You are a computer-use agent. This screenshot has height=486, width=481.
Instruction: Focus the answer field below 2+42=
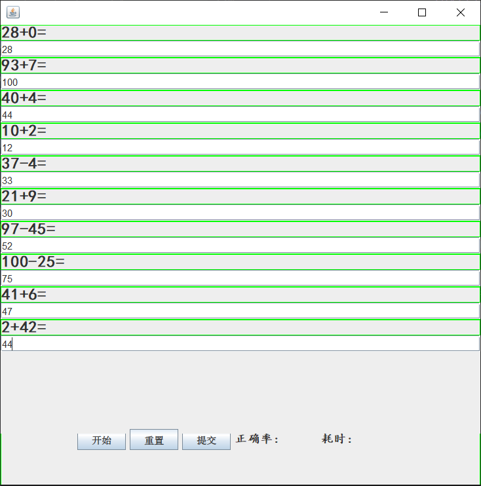[x=240, y=344]
